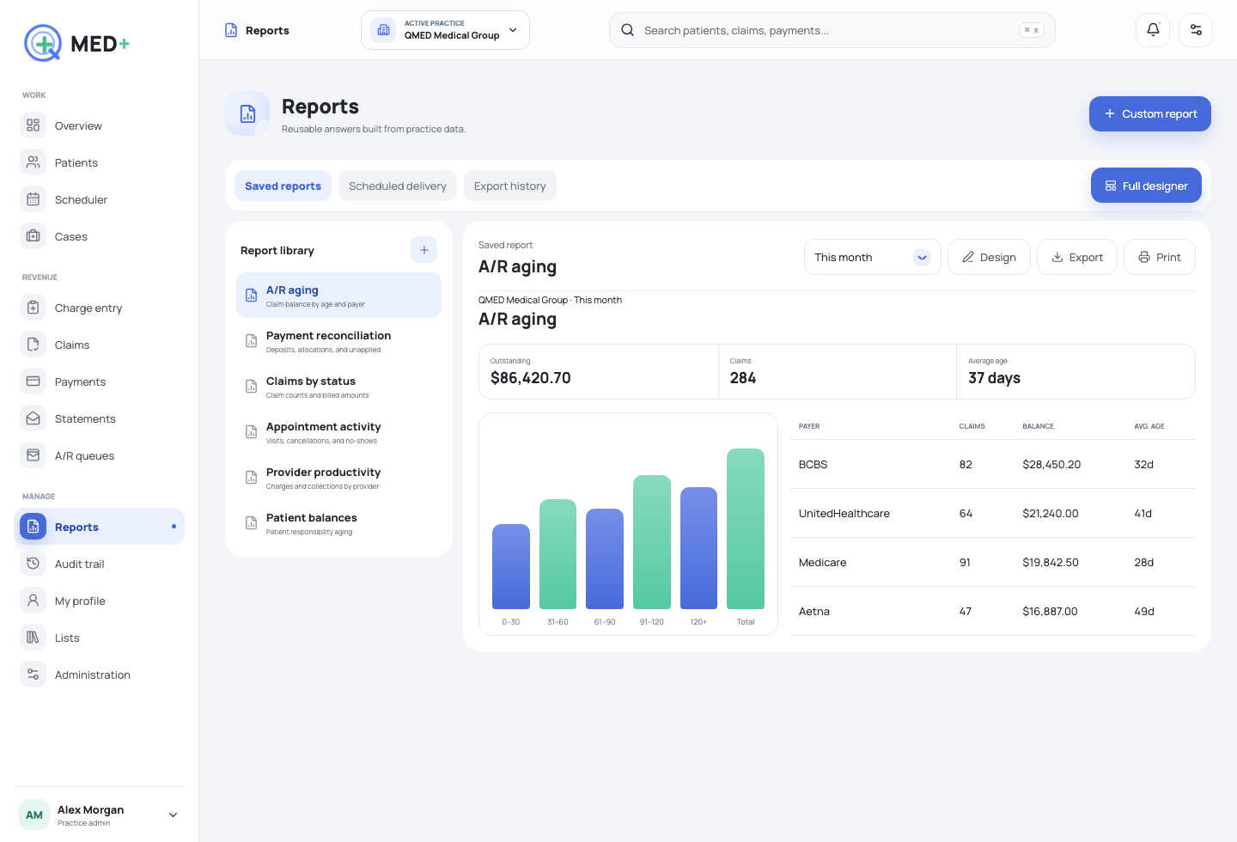This screenshot has height=842, width=1237.
Task: Click the search patients, claims, payments field
Action: [832, 30]
